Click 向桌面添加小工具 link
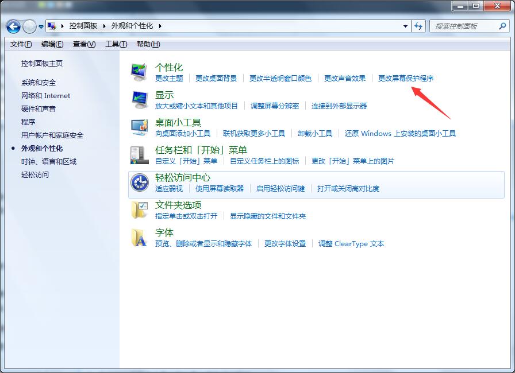 tap(183, 133)
